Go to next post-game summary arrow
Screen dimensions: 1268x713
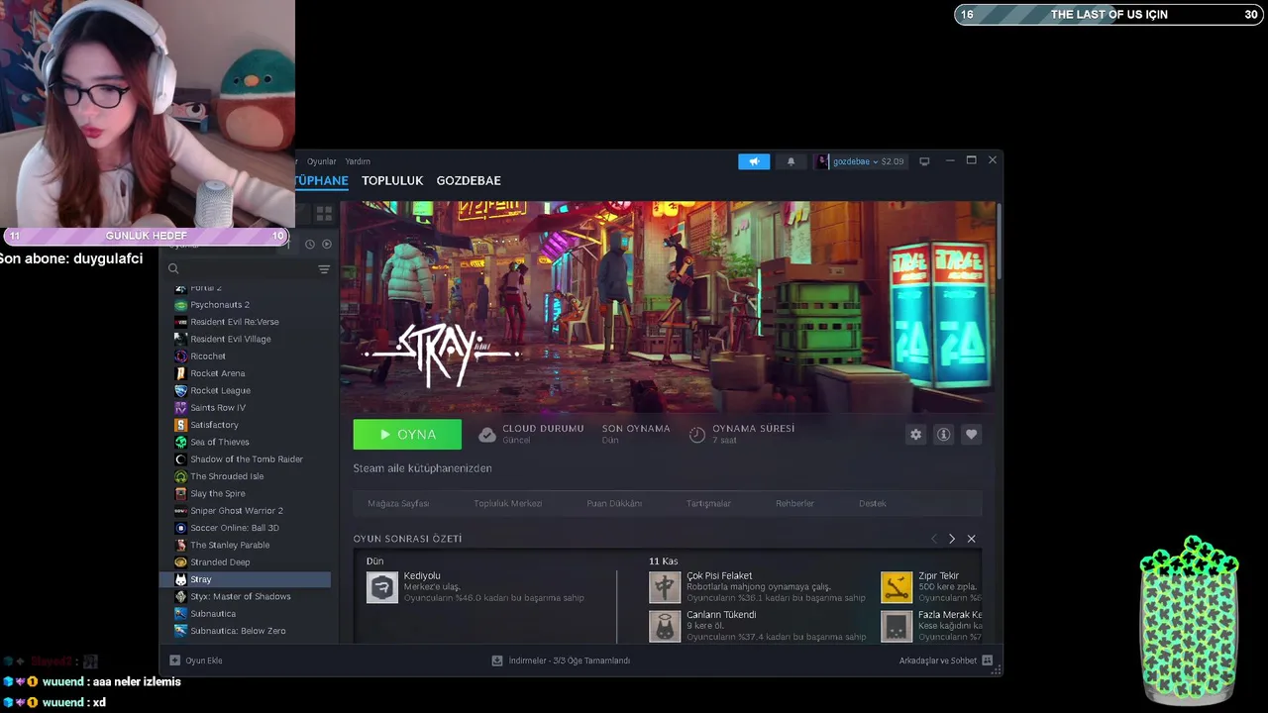(952, 539)
